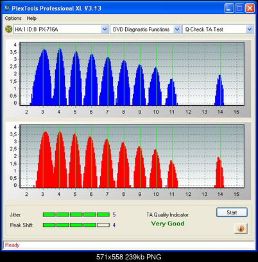258x262 pixels.
Task: Click the Jitter value 5
Action: pyautogui.click(x=114, y=214)
